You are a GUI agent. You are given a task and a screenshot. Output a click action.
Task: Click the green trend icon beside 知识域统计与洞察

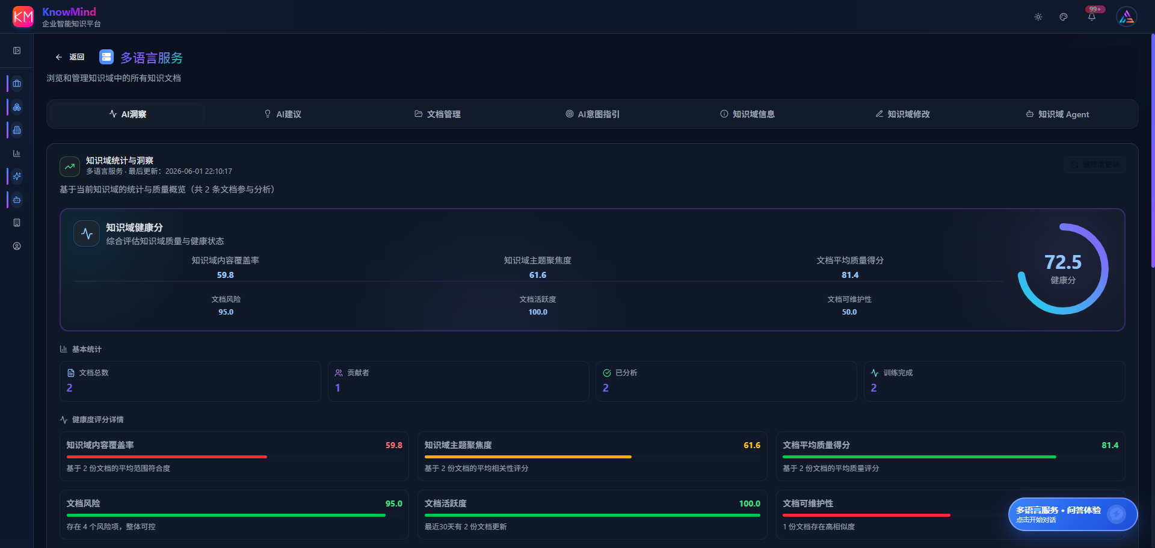click(x=70, y=166)
